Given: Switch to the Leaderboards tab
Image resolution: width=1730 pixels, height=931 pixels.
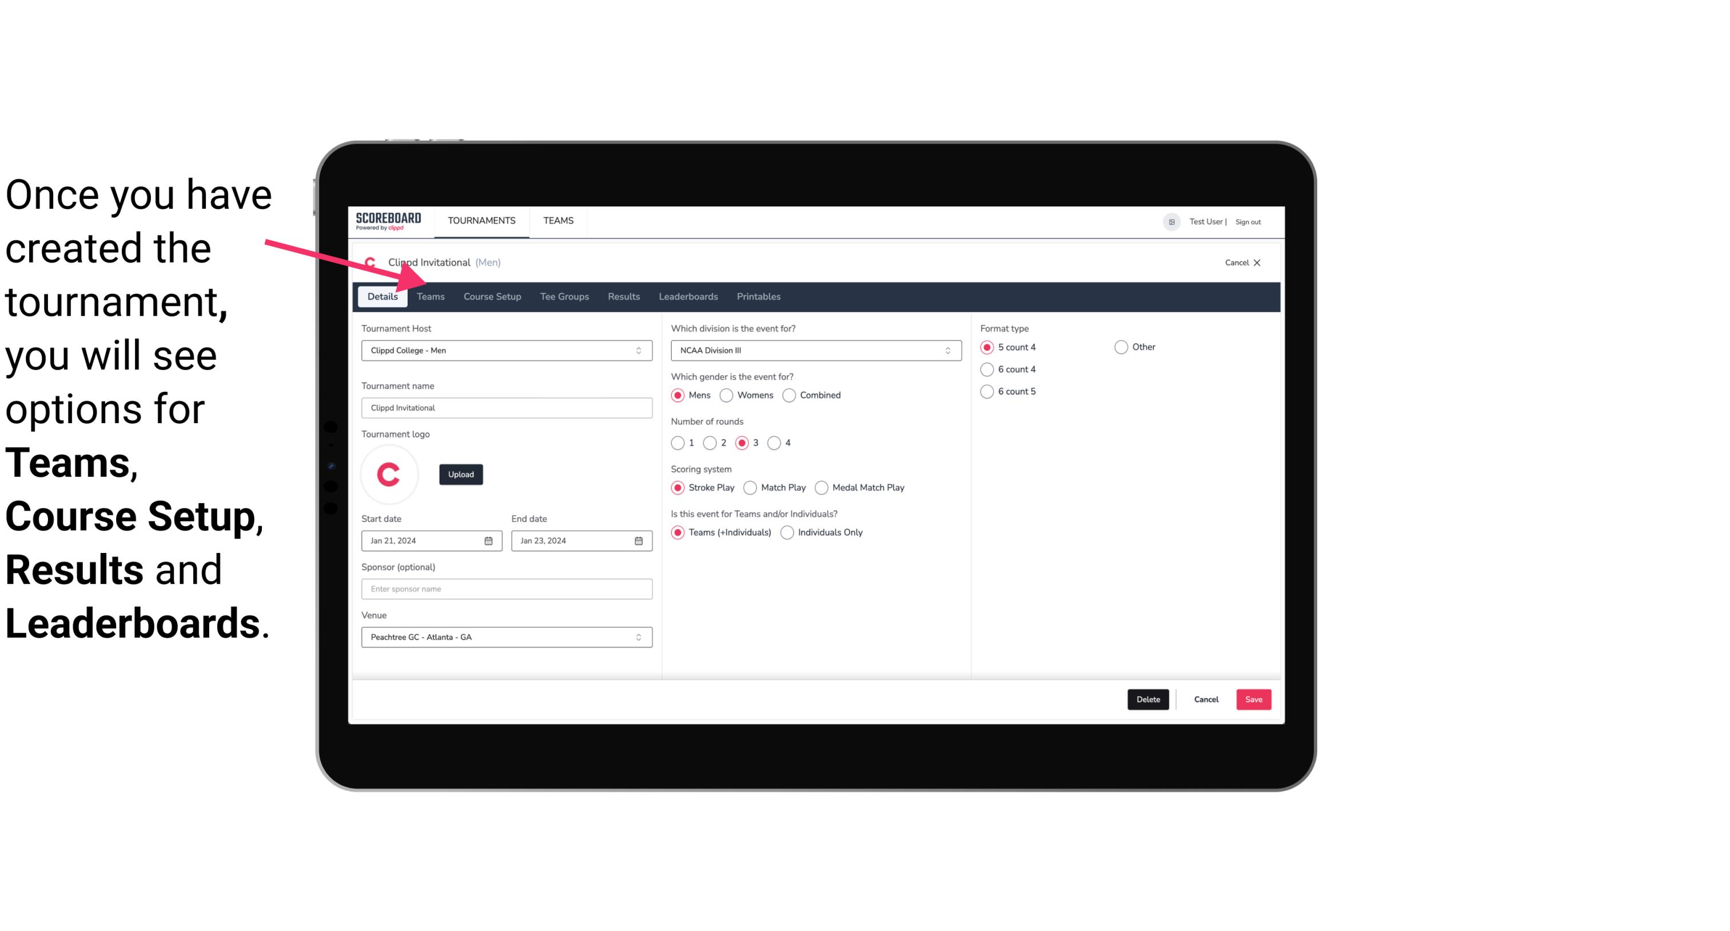Looking at the screenshot, I should pyautogui.click(x=687, y=296).
